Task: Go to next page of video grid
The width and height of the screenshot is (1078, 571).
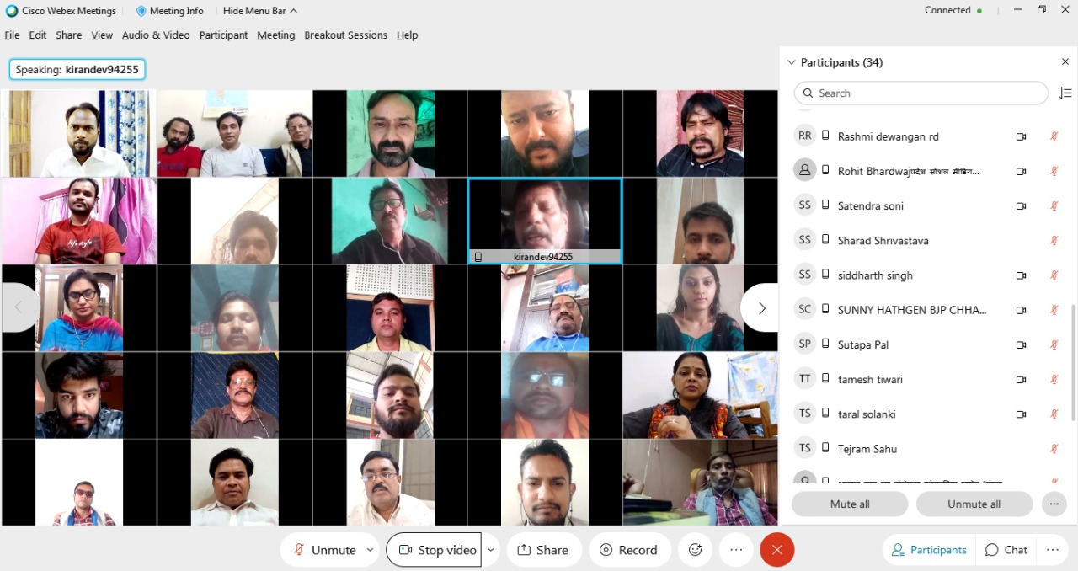Action: coord(760,308)
